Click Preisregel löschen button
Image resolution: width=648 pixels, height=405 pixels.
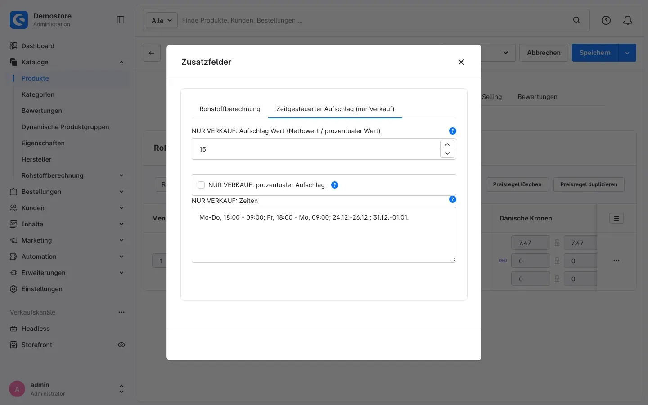[517, 184]
